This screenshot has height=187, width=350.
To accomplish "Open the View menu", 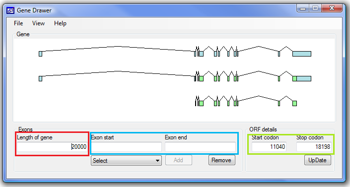I will [38, 23].
